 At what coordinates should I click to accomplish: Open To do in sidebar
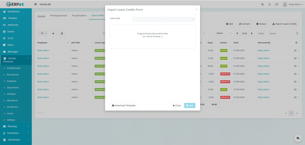(16, 38)
